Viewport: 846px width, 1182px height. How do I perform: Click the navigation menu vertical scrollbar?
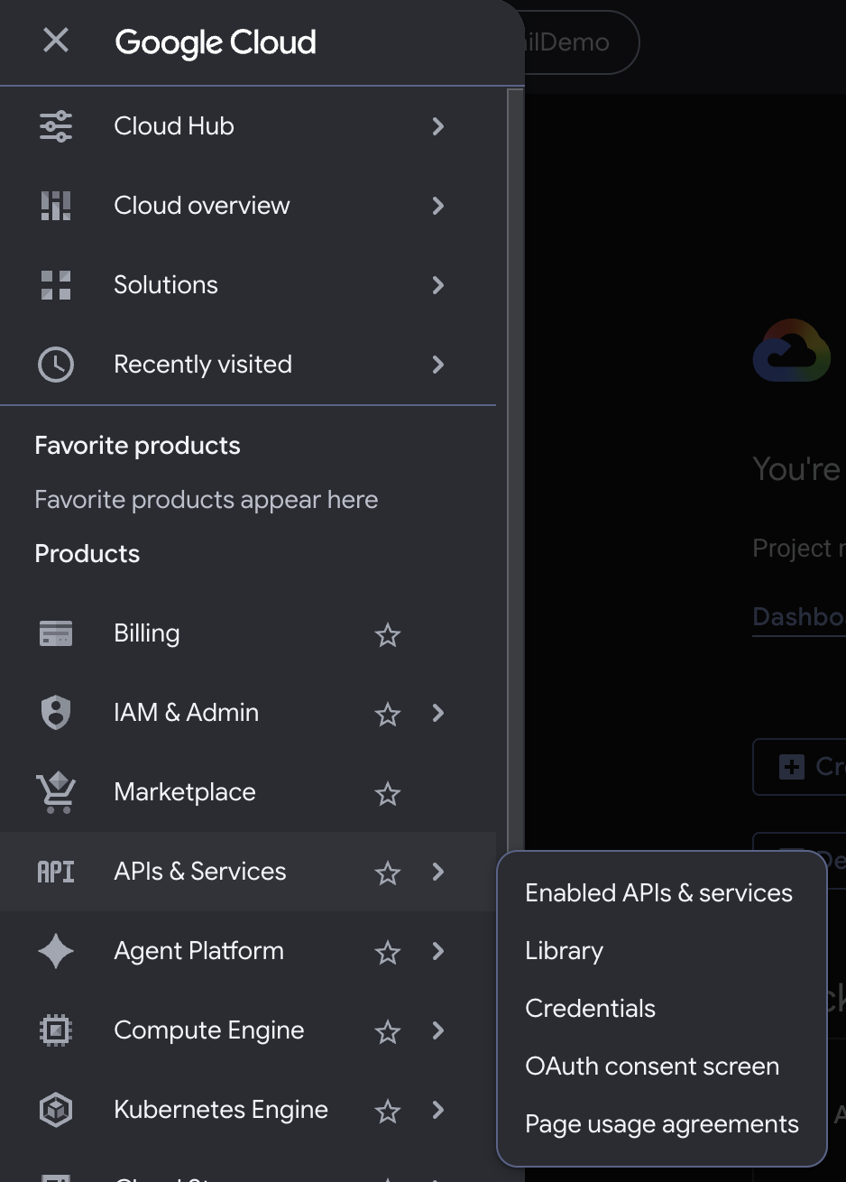pyautogui.click(x=515, y=469)
